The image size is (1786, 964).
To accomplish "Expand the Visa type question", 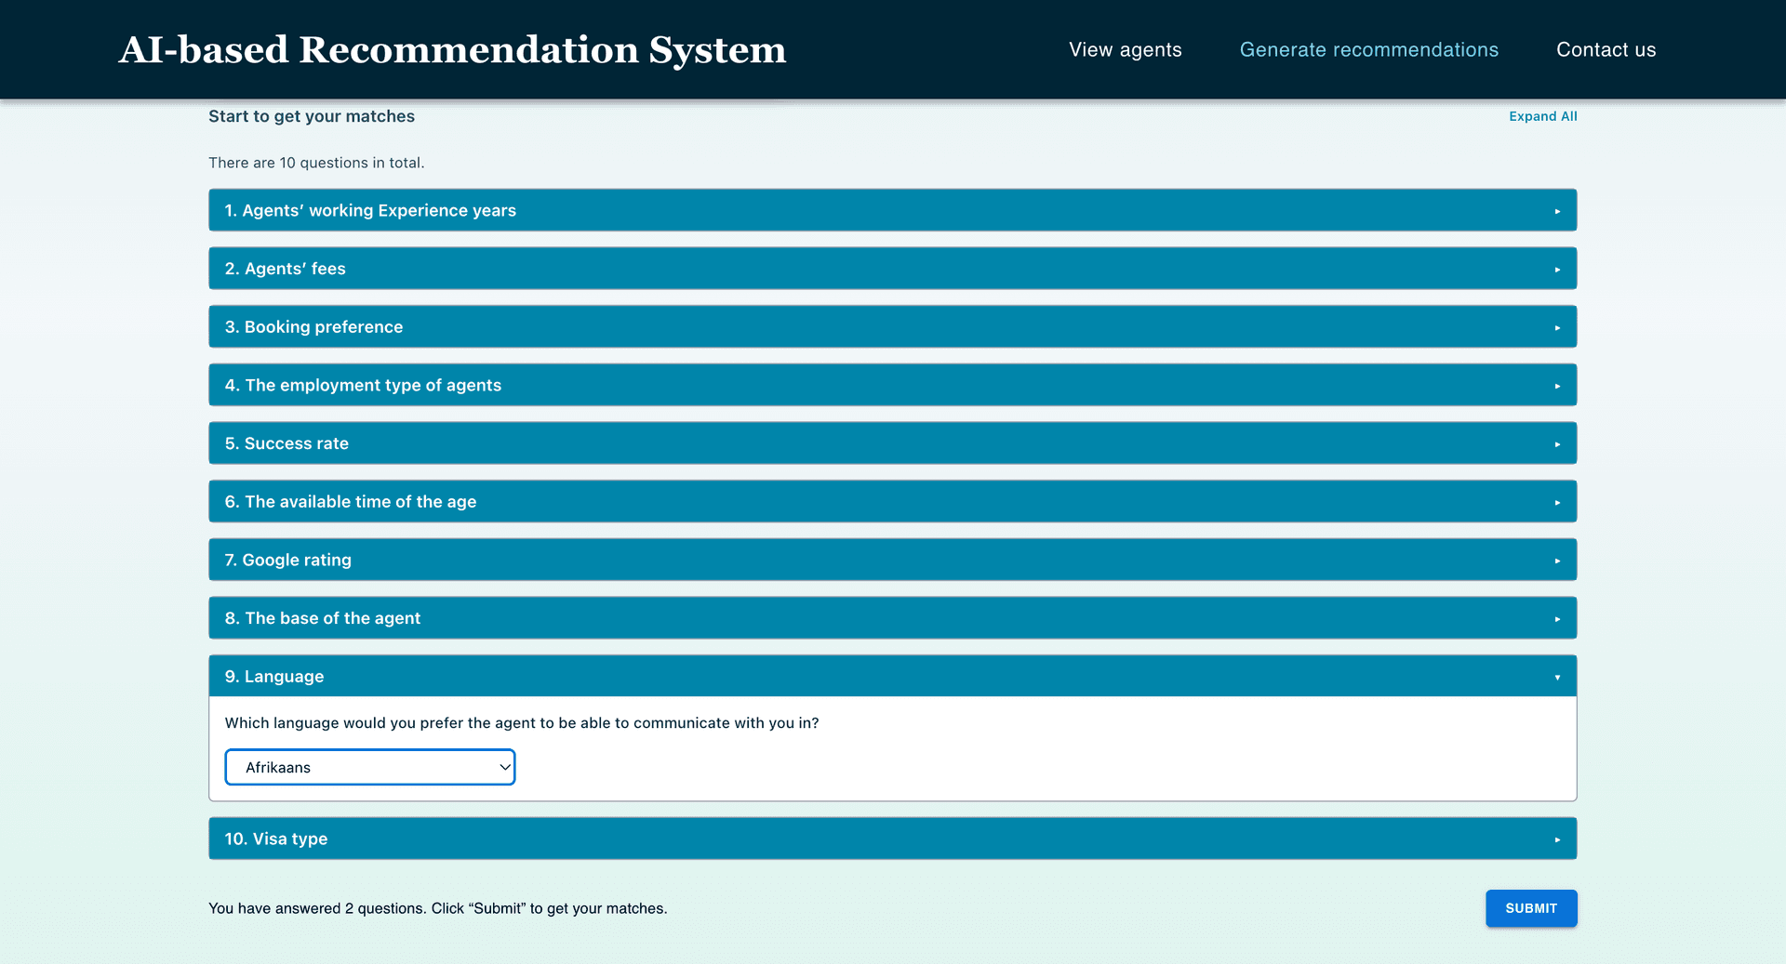I will point(891,839).
